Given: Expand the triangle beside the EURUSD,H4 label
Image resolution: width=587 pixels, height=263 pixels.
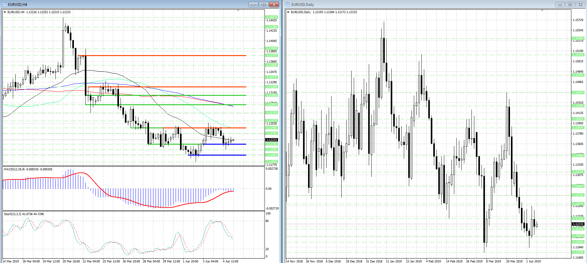Looking at the screenshot, I should pos(5,12).
